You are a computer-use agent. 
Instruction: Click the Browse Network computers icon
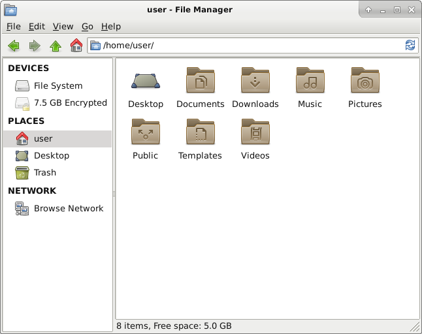(22, 209)
